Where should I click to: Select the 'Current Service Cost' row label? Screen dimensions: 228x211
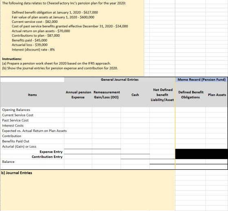tap(18, 115)
